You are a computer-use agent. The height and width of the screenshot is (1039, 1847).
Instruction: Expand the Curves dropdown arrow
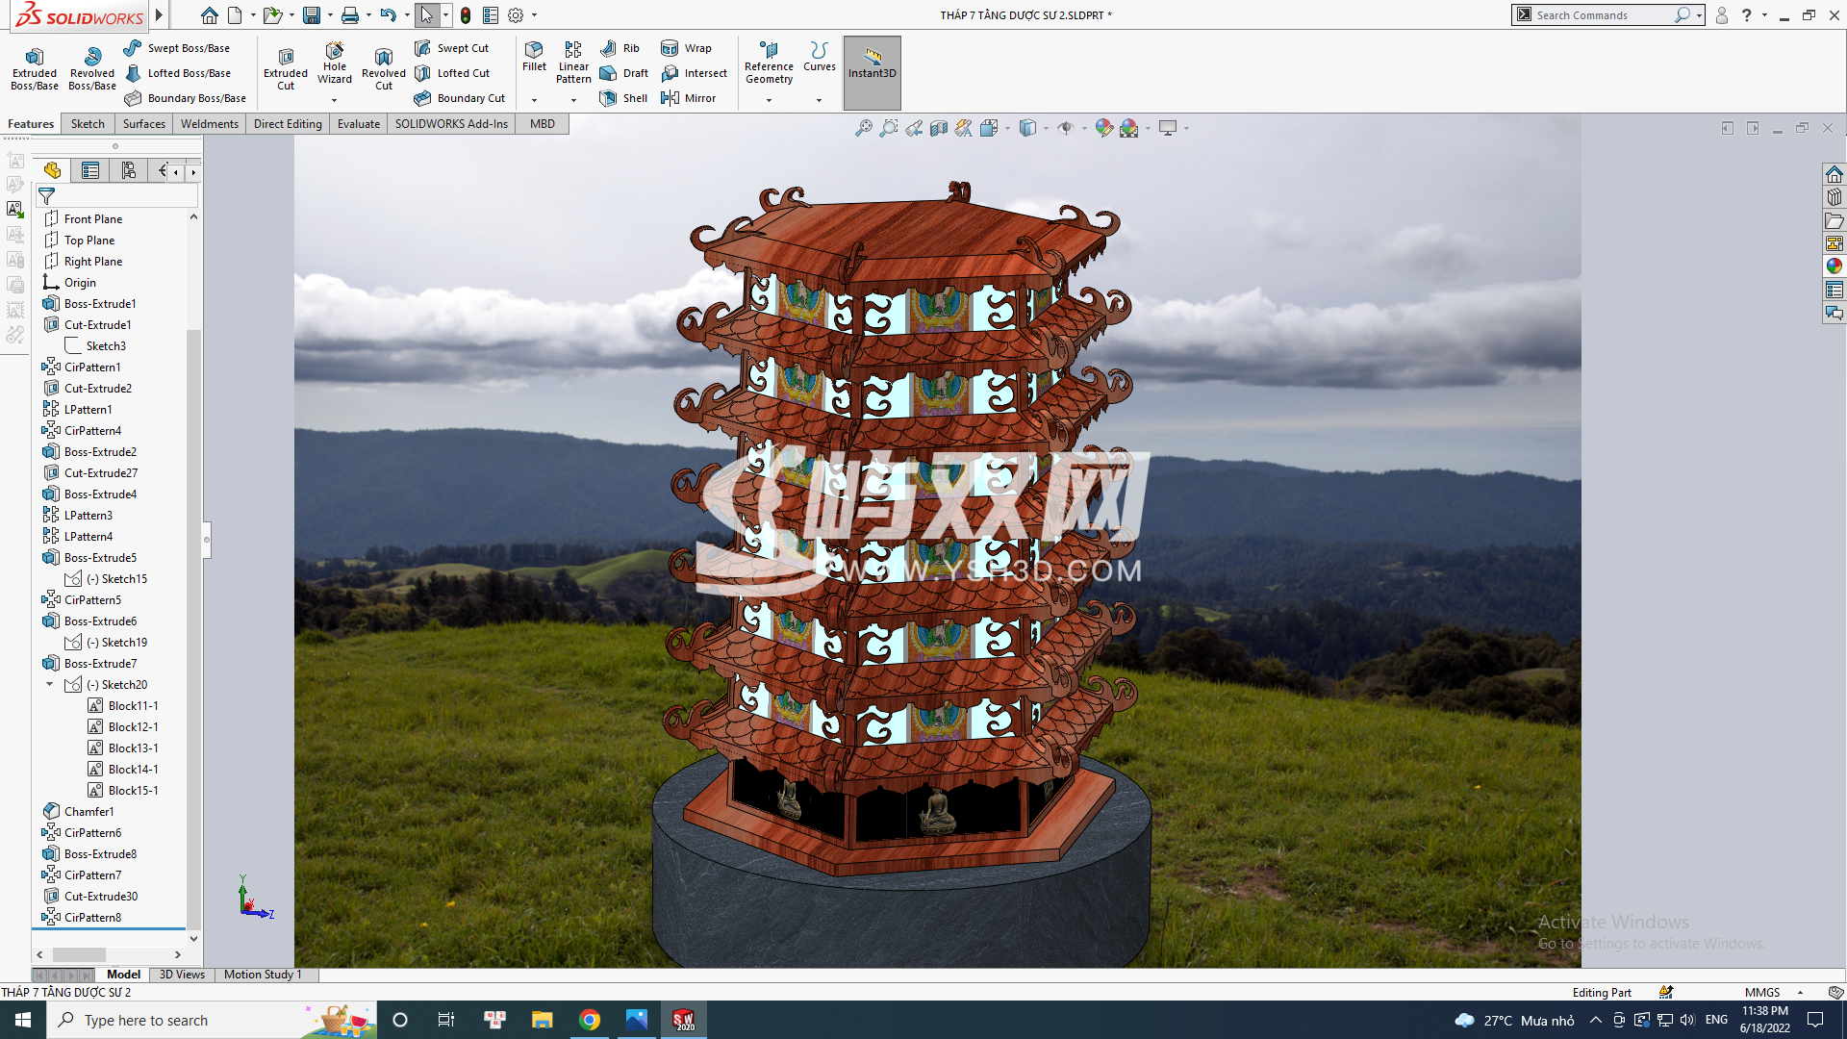[x=819, y=100]
